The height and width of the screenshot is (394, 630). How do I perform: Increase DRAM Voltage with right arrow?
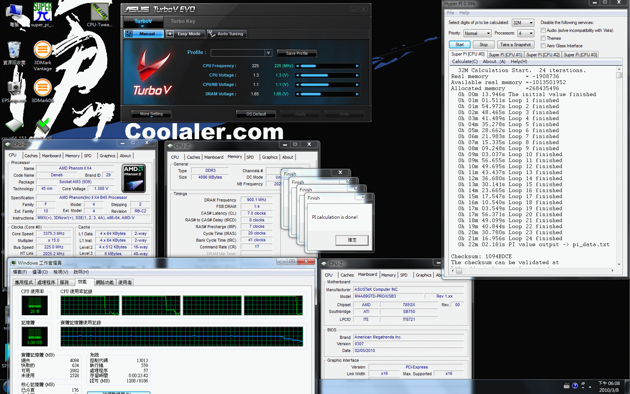coord(357,94)
